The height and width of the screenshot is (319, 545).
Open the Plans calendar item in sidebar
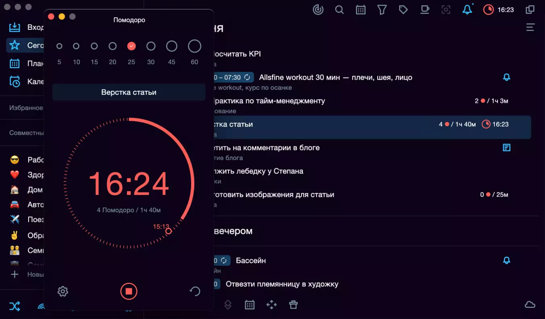[26, 63]
